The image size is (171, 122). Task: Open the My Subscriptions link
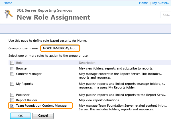(161, 3)
